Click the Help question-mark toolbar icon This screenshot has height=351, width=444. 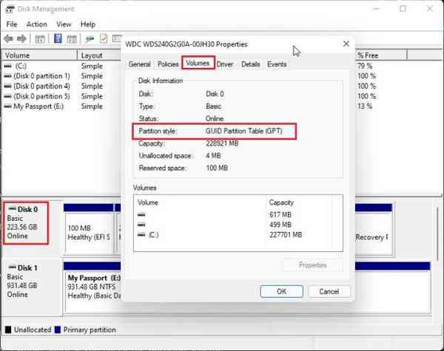57,38
